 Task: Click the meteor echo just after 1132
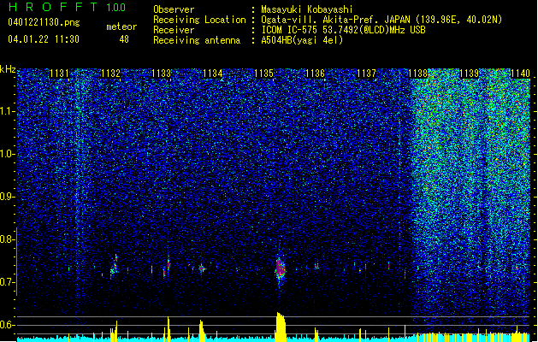[x=114, y=267]
